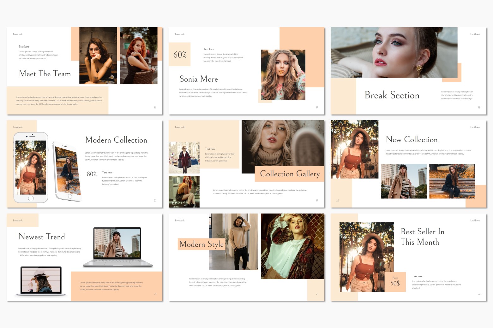Click the wavy-haired woman portrait beside Sonia More
This screenshot has height=328, width=493.
(283, 75)
